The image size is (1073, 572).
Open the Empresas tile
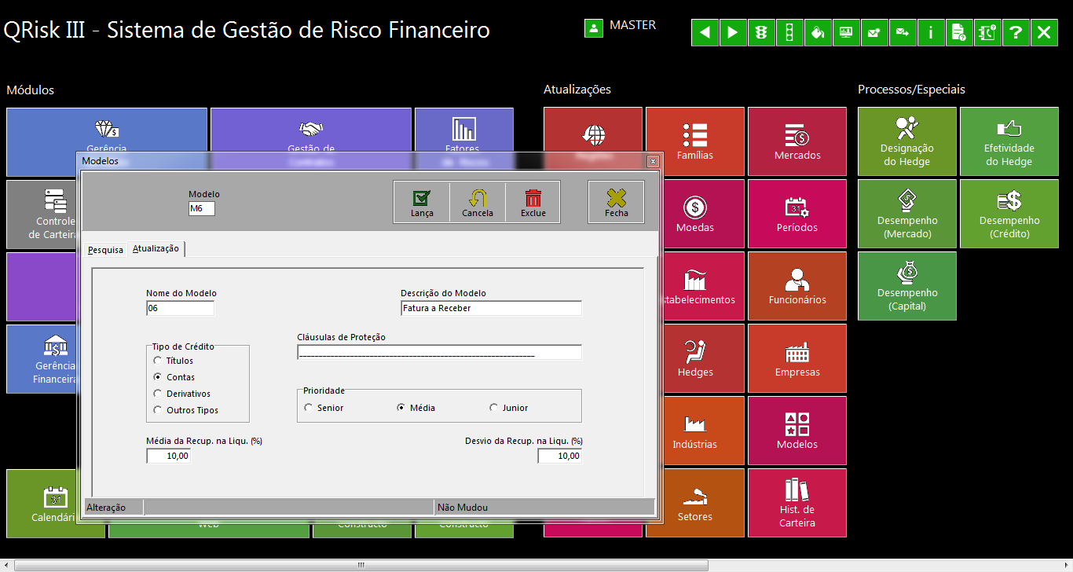point(797,358)
